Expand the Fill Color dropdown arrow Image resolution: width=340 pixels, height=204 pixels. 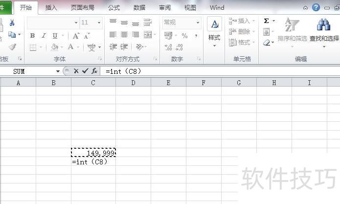62,47
